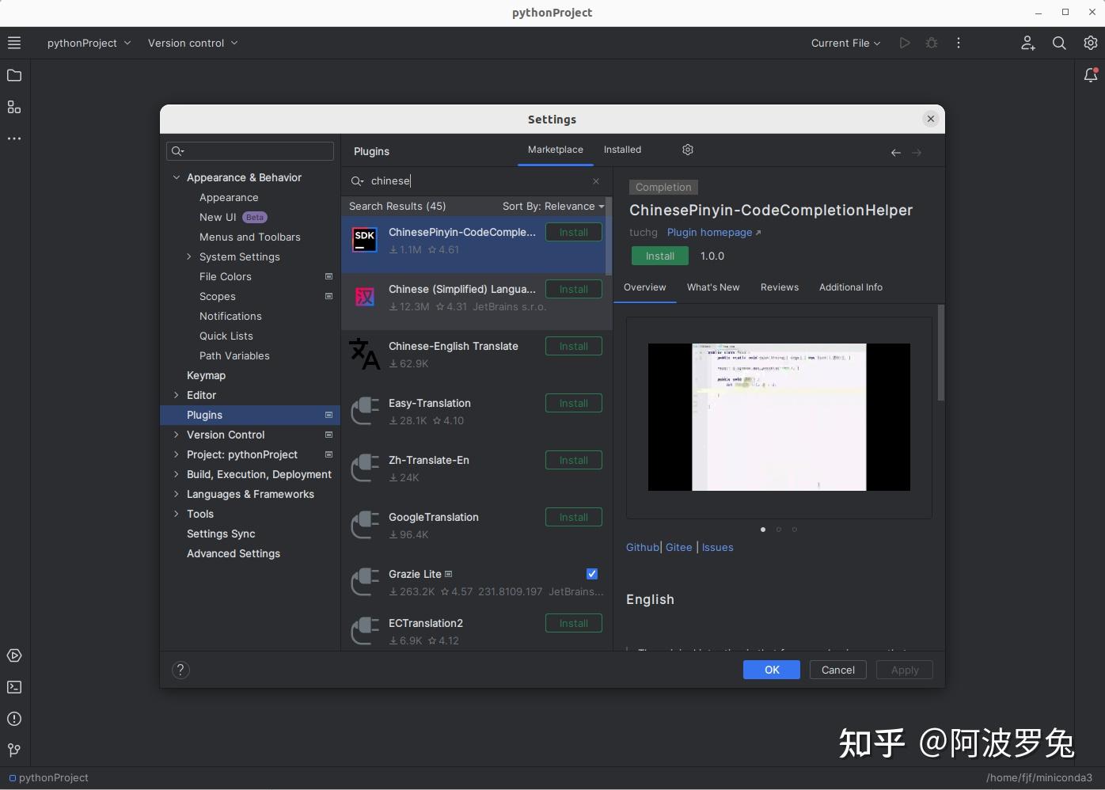
Task: Open the Git tool window icon
Action: (x=14, y=750)
